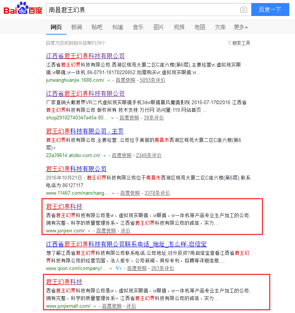Go to the 知道 tab

(x=117, y=27)
